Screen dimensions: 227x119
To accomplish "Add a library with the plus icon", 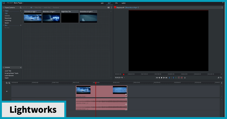I will coord(20,68).
